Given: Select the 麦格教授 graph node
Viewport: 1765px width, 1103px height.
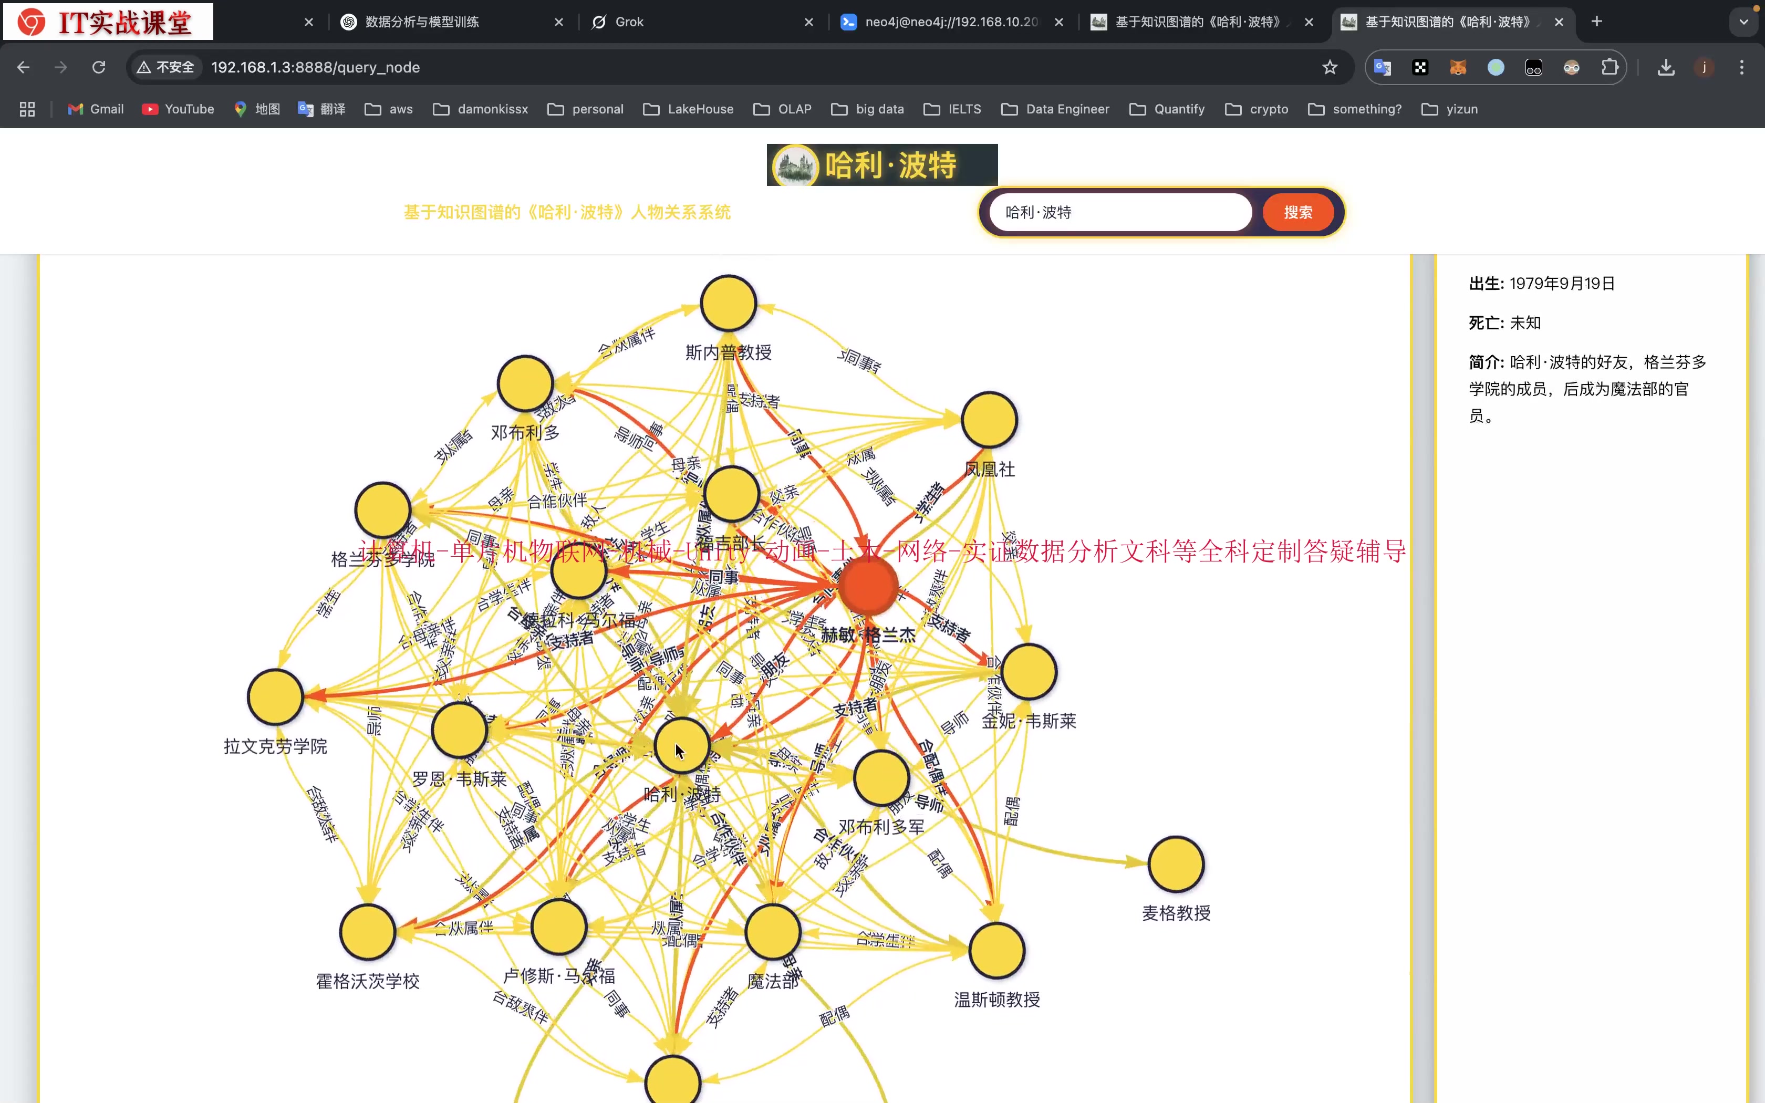Looking at the screenshot, I should click(1176, 865).
